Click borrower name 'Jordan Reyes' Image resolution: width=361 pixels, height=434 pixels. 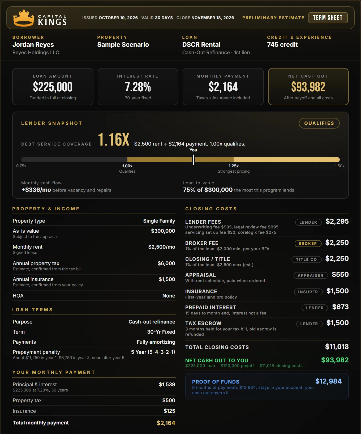[33, 45]
